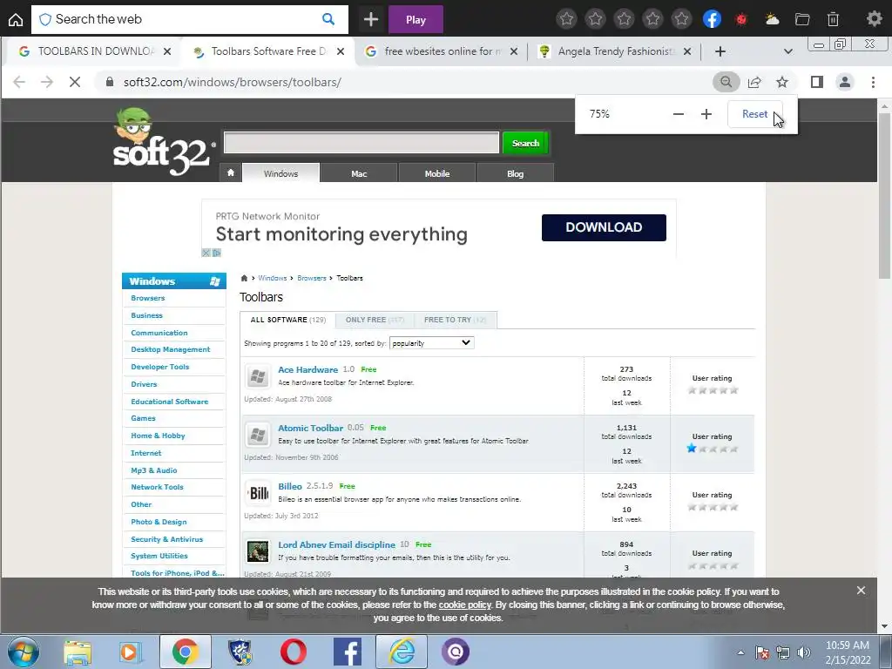Stop page loading with X button
892x669 pixels.
click(75, 82)
